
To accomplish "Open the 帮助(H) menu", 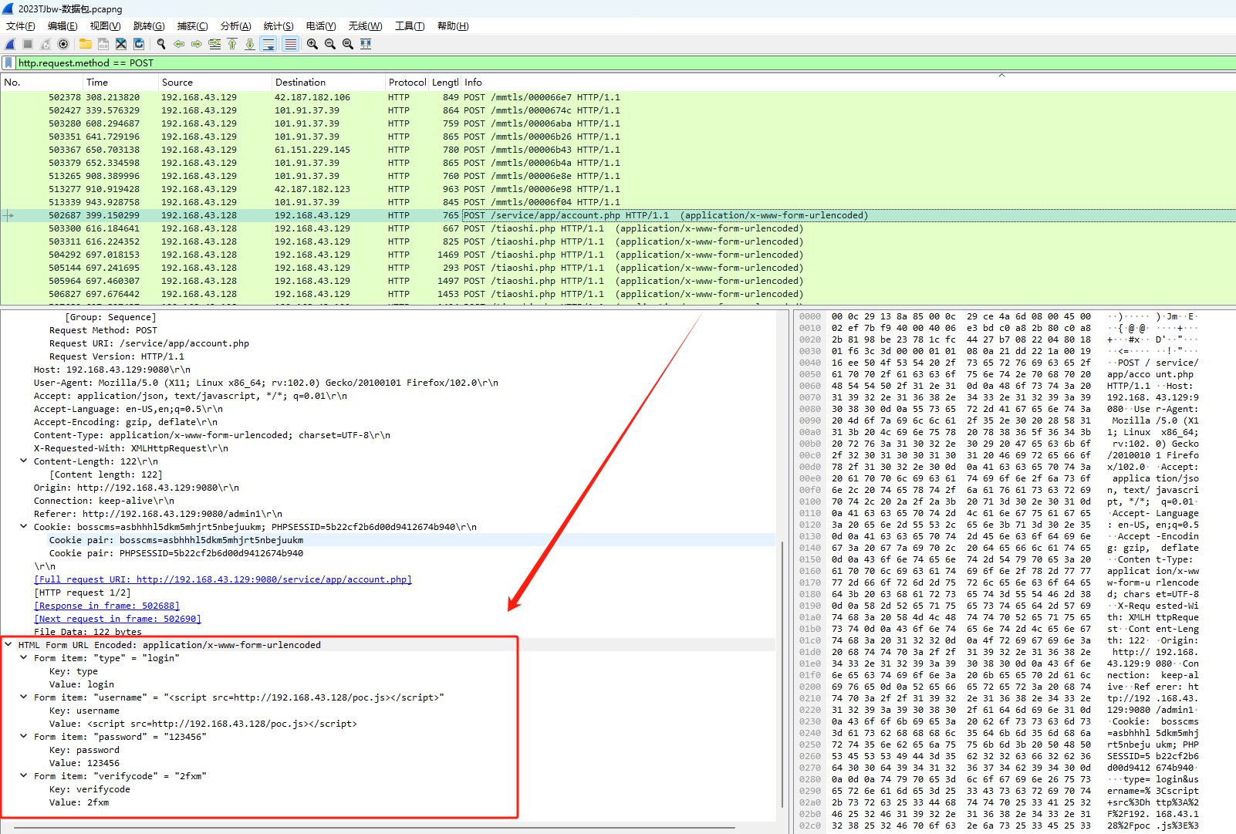I will point(453,26).
